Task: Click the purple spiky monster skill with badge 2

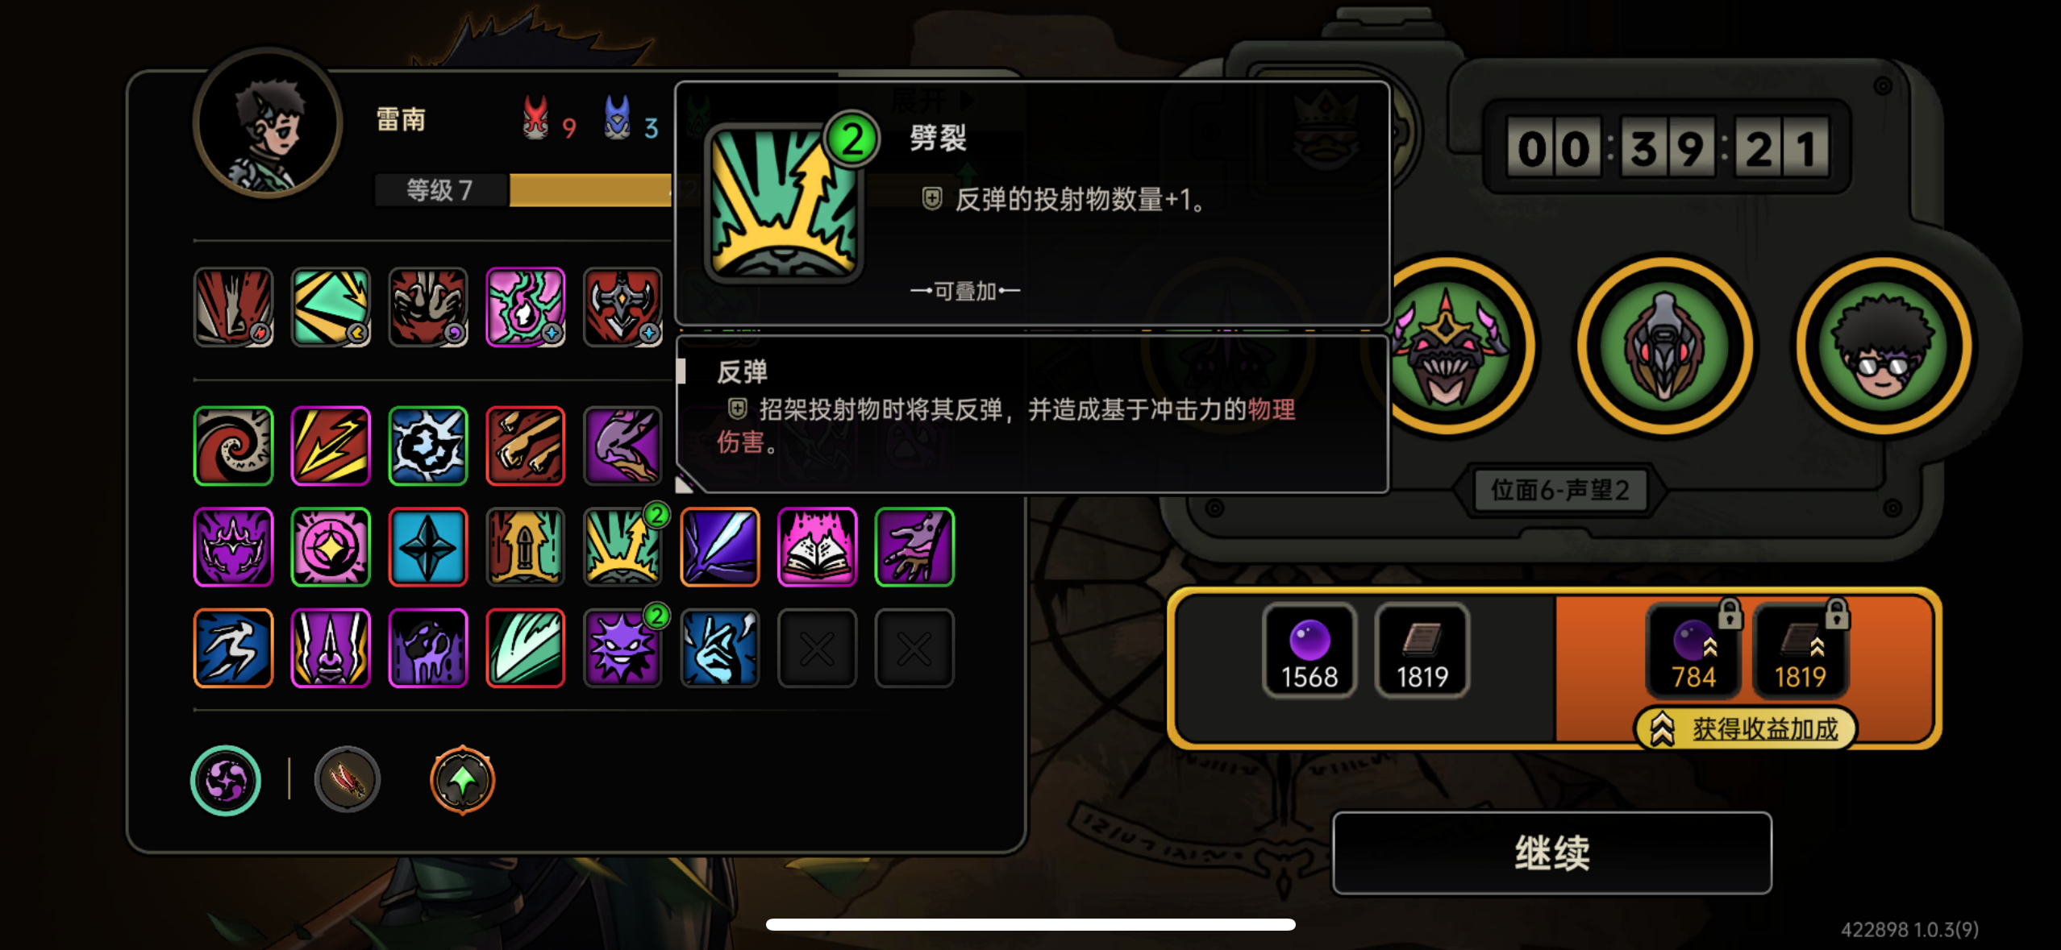Action: [622, 648]
